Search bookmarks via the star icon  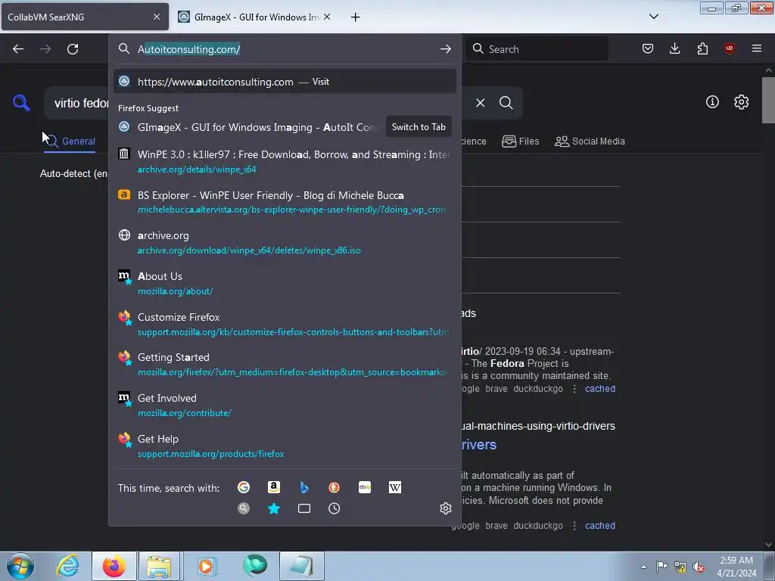point(274,508)
